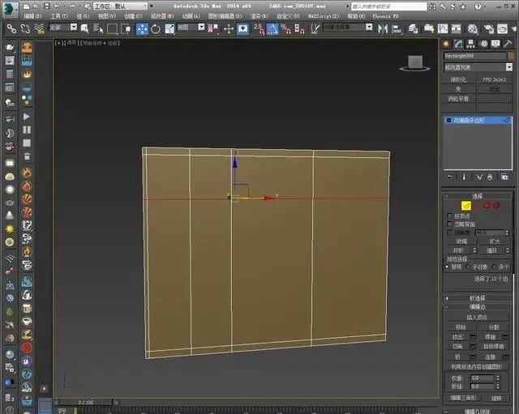Image resolution: width=519 pixels, height=414 pixels.
Task: Select the Editable Poly row in modifier stack
Action: 478,121
